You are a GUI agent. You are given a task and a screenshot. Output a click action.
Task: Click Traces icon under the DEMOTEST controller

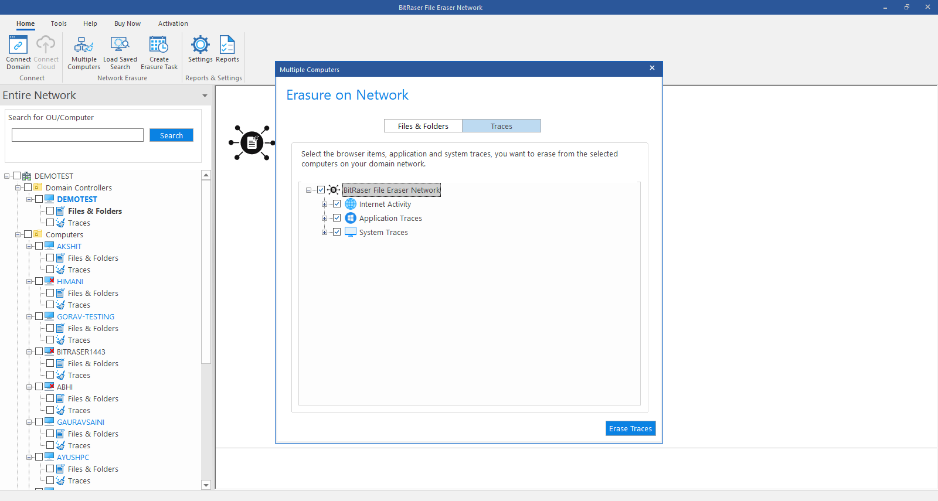[x=60, y=223]
